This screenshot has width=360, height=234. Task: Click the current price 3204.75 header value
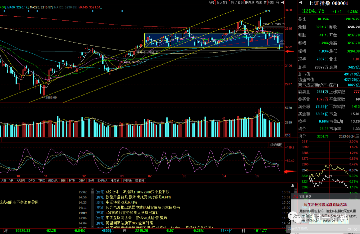point(313,11)
